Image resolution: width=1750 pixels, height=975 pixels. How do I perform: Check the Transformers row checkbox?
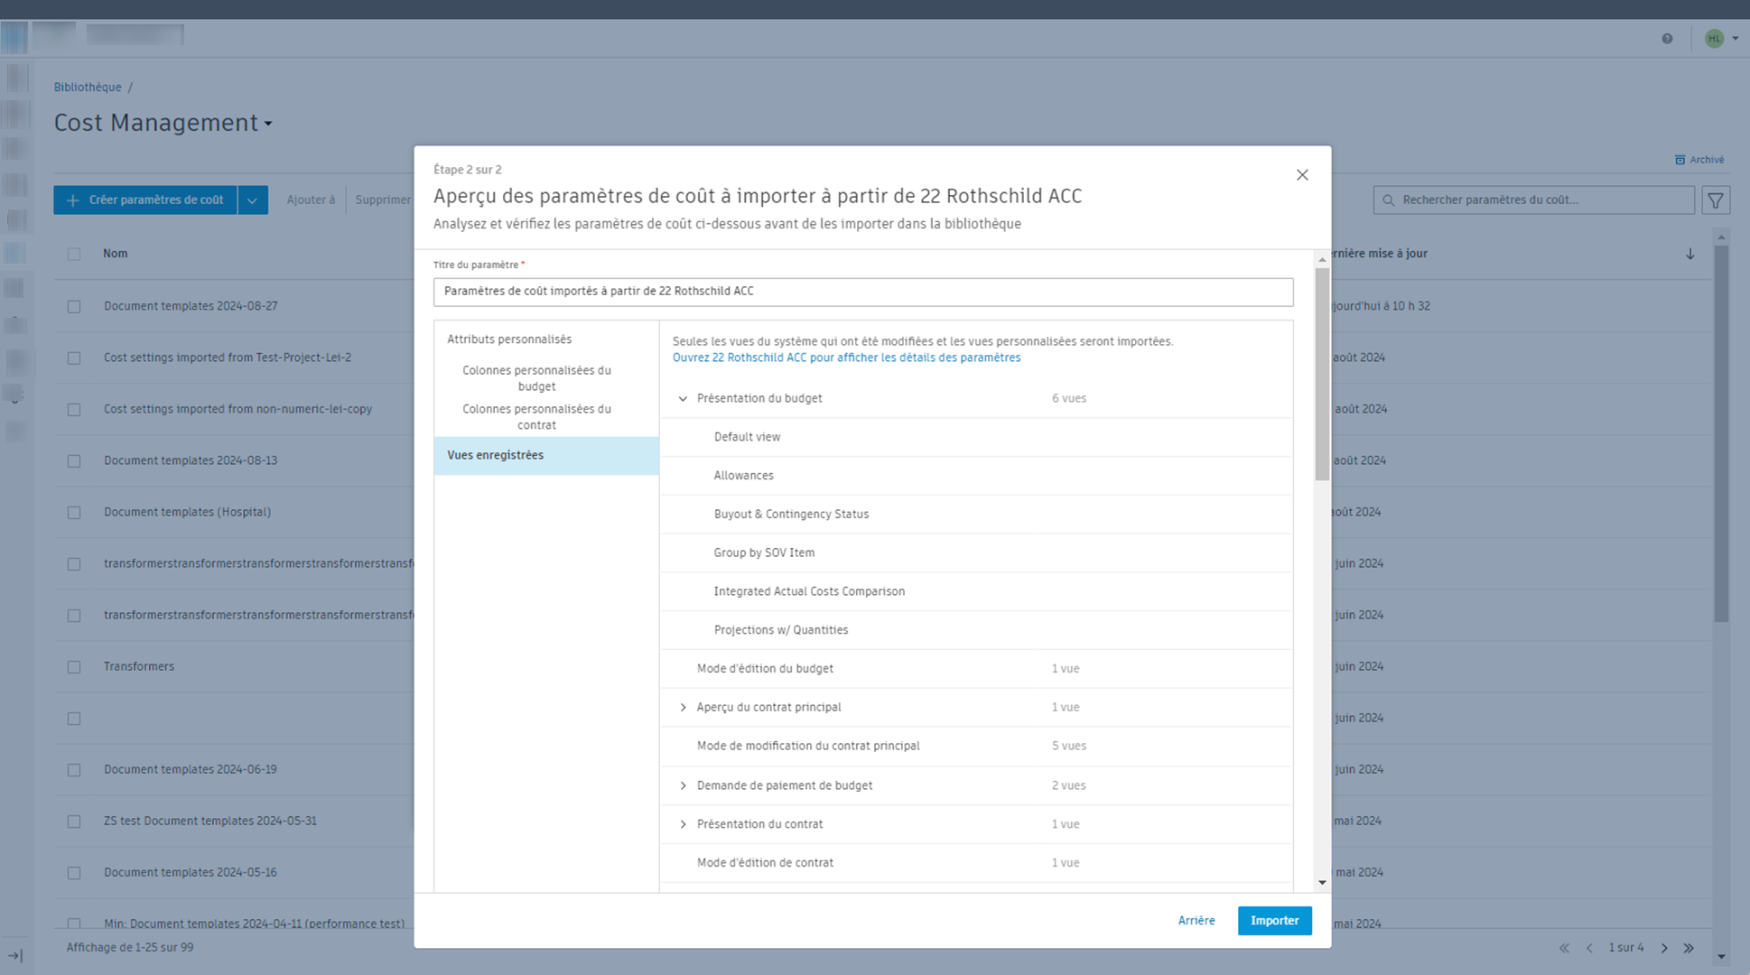point(74,667)
